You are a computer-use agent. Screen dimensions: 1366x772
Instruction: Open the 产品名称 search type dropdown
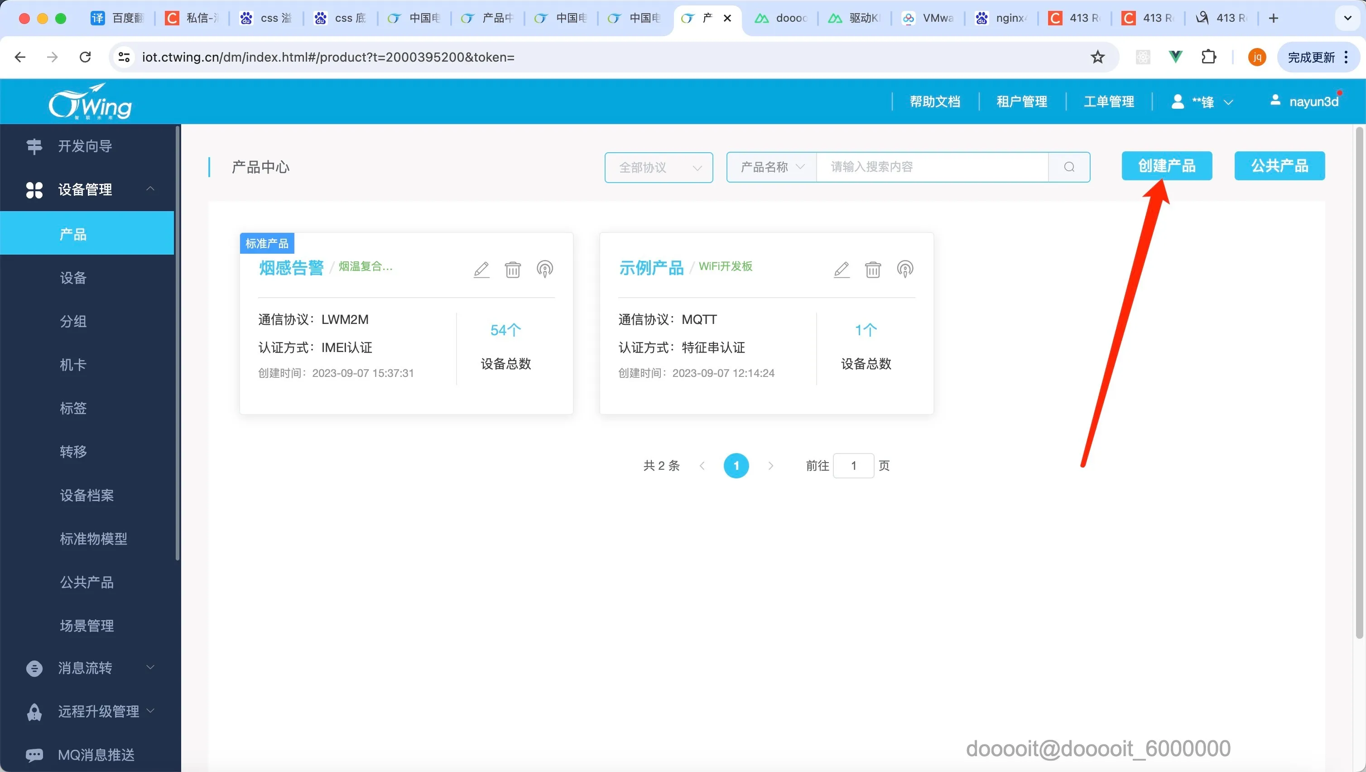[x=770, y=167]
